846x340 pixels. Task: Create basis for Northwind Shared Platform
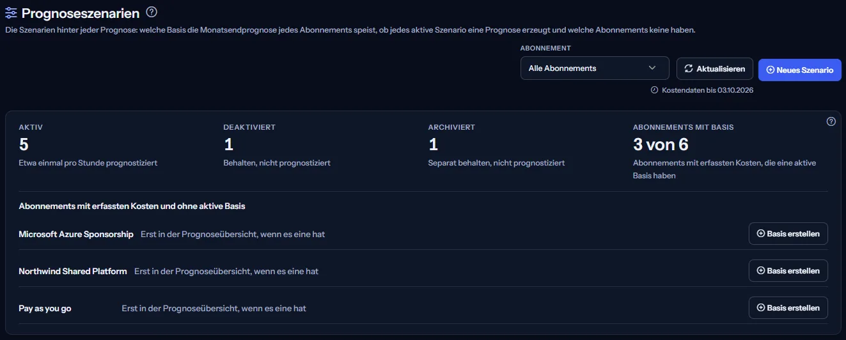pyautogui.click(x=788, y=271)
